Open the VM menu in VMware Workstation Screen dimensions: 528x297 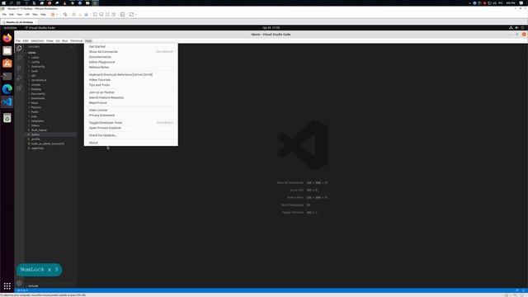pos(27,15)
